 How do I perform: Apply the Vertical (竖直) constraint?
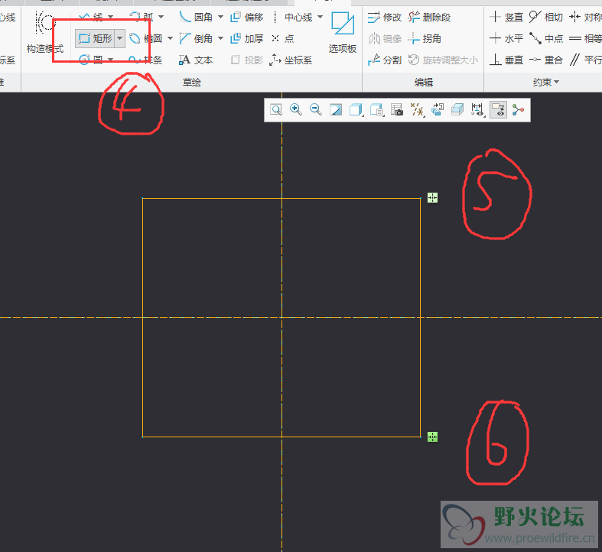506,17
